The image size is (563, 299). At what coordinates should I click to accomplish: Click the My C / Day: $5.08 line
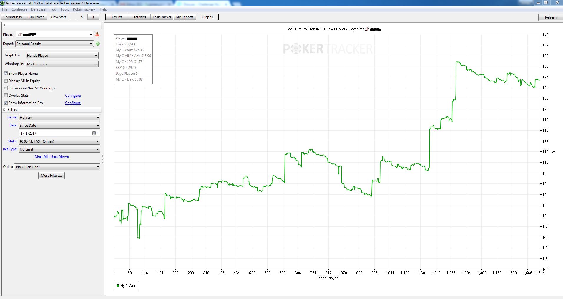coord(129,79)
